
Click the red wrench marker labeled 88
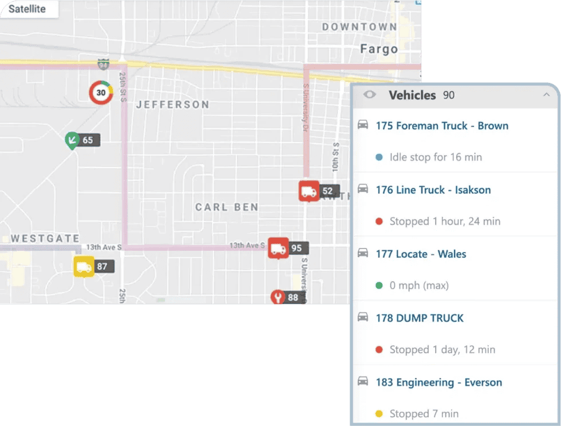point(278,297)
